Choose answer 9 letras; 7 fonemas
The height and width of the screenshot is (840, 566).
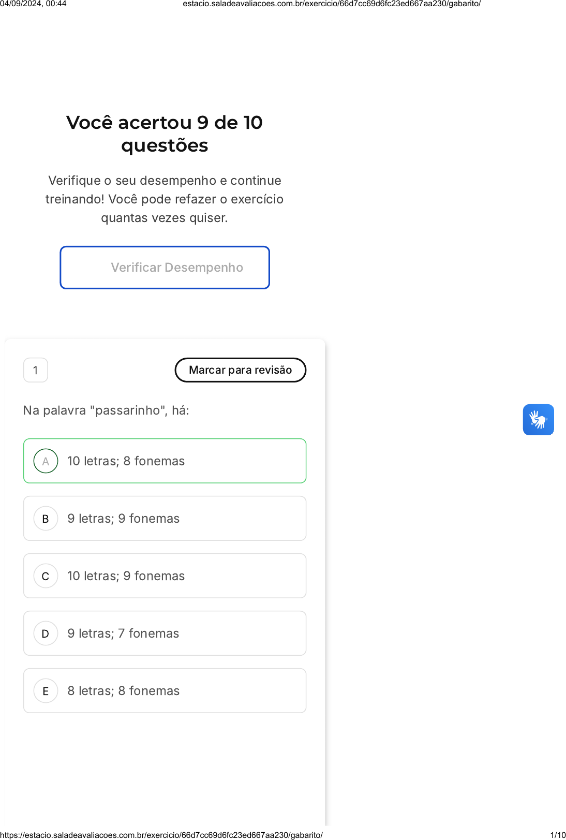coord(165,633)
